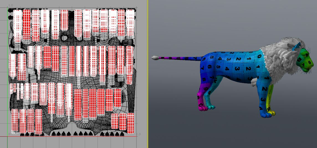
Task: Click the yellow divider between the two viewports
Action: [148, 74]
